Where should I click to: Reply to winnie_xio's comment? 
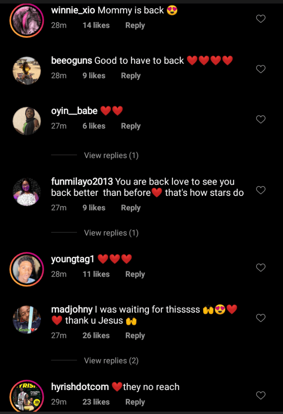(x=135, y=26)
